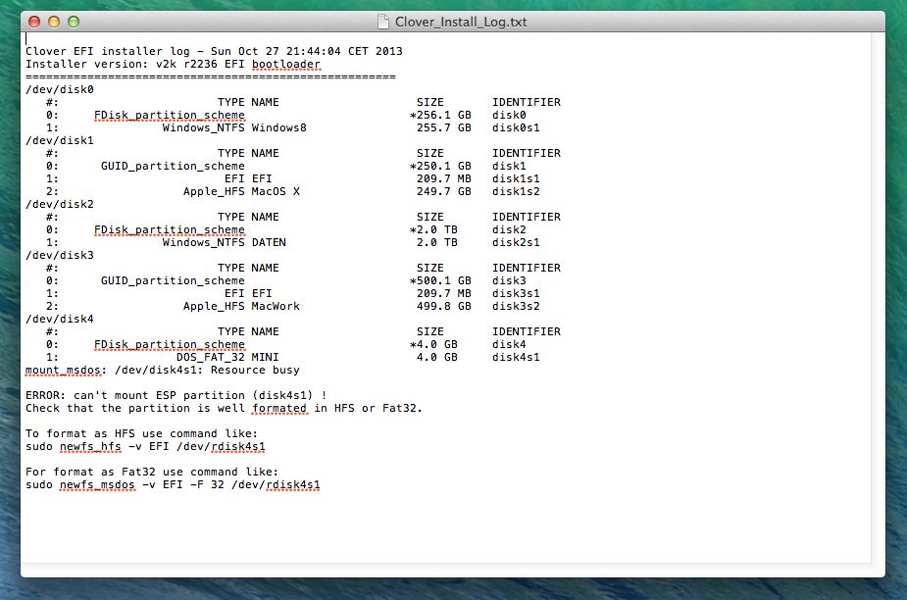Click the "/dev/disk2" heading line
Image resolution: width=907 pixels, height=600 pixels.
(x=60, y=204)
